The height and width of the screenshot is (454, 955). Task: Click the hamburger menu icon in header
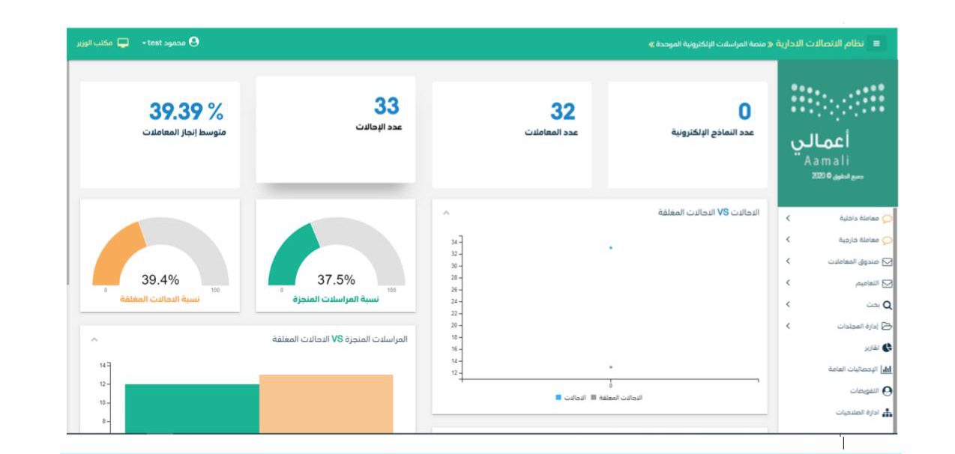click(x=876, y=44)
